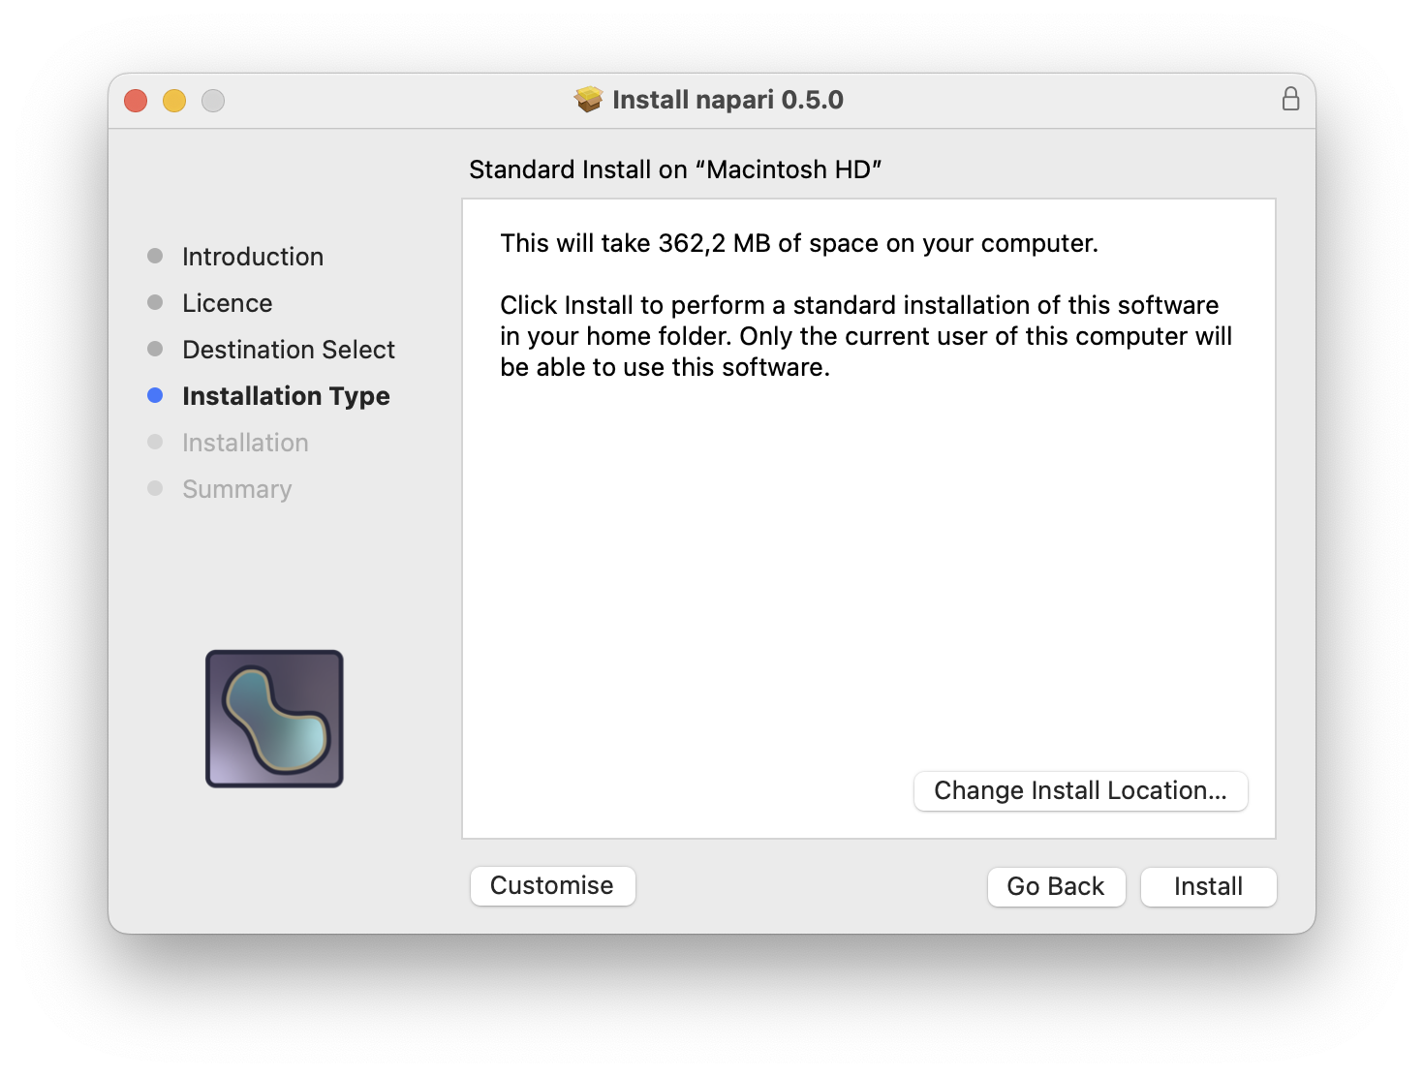Open the Destination Select step

(288, 349)
